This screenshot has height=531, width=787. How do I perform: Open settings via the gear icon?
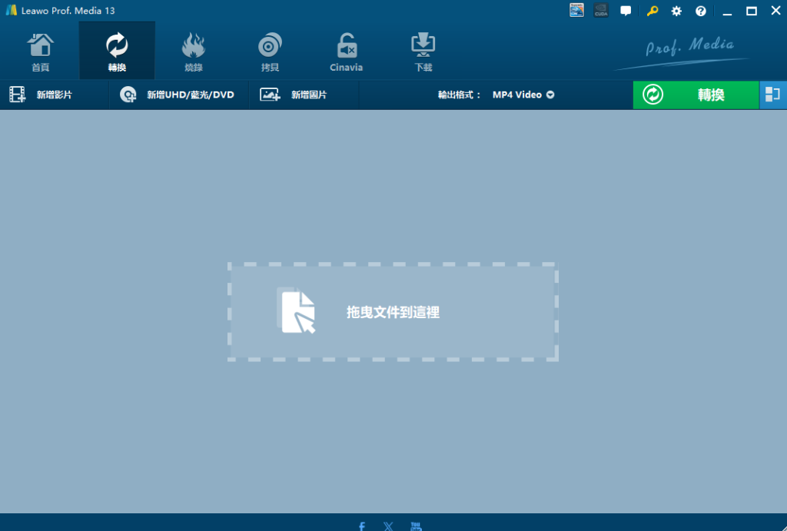676,11
